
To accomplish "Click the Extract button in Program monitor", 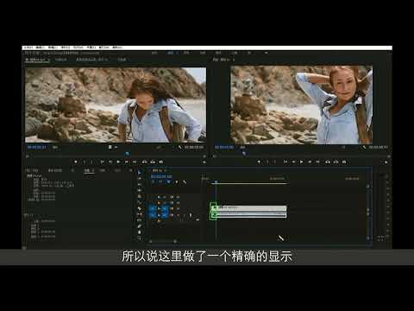I will (x=336, y=162).
